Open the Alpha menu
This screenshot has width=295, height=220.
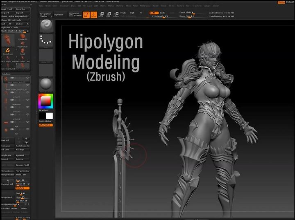tap(41, 6)
